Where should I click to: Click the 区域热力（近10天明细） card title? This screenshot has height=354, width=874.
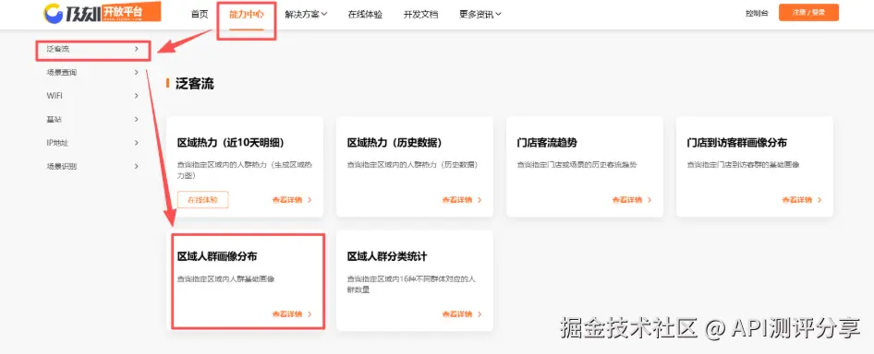click(231, 143)
